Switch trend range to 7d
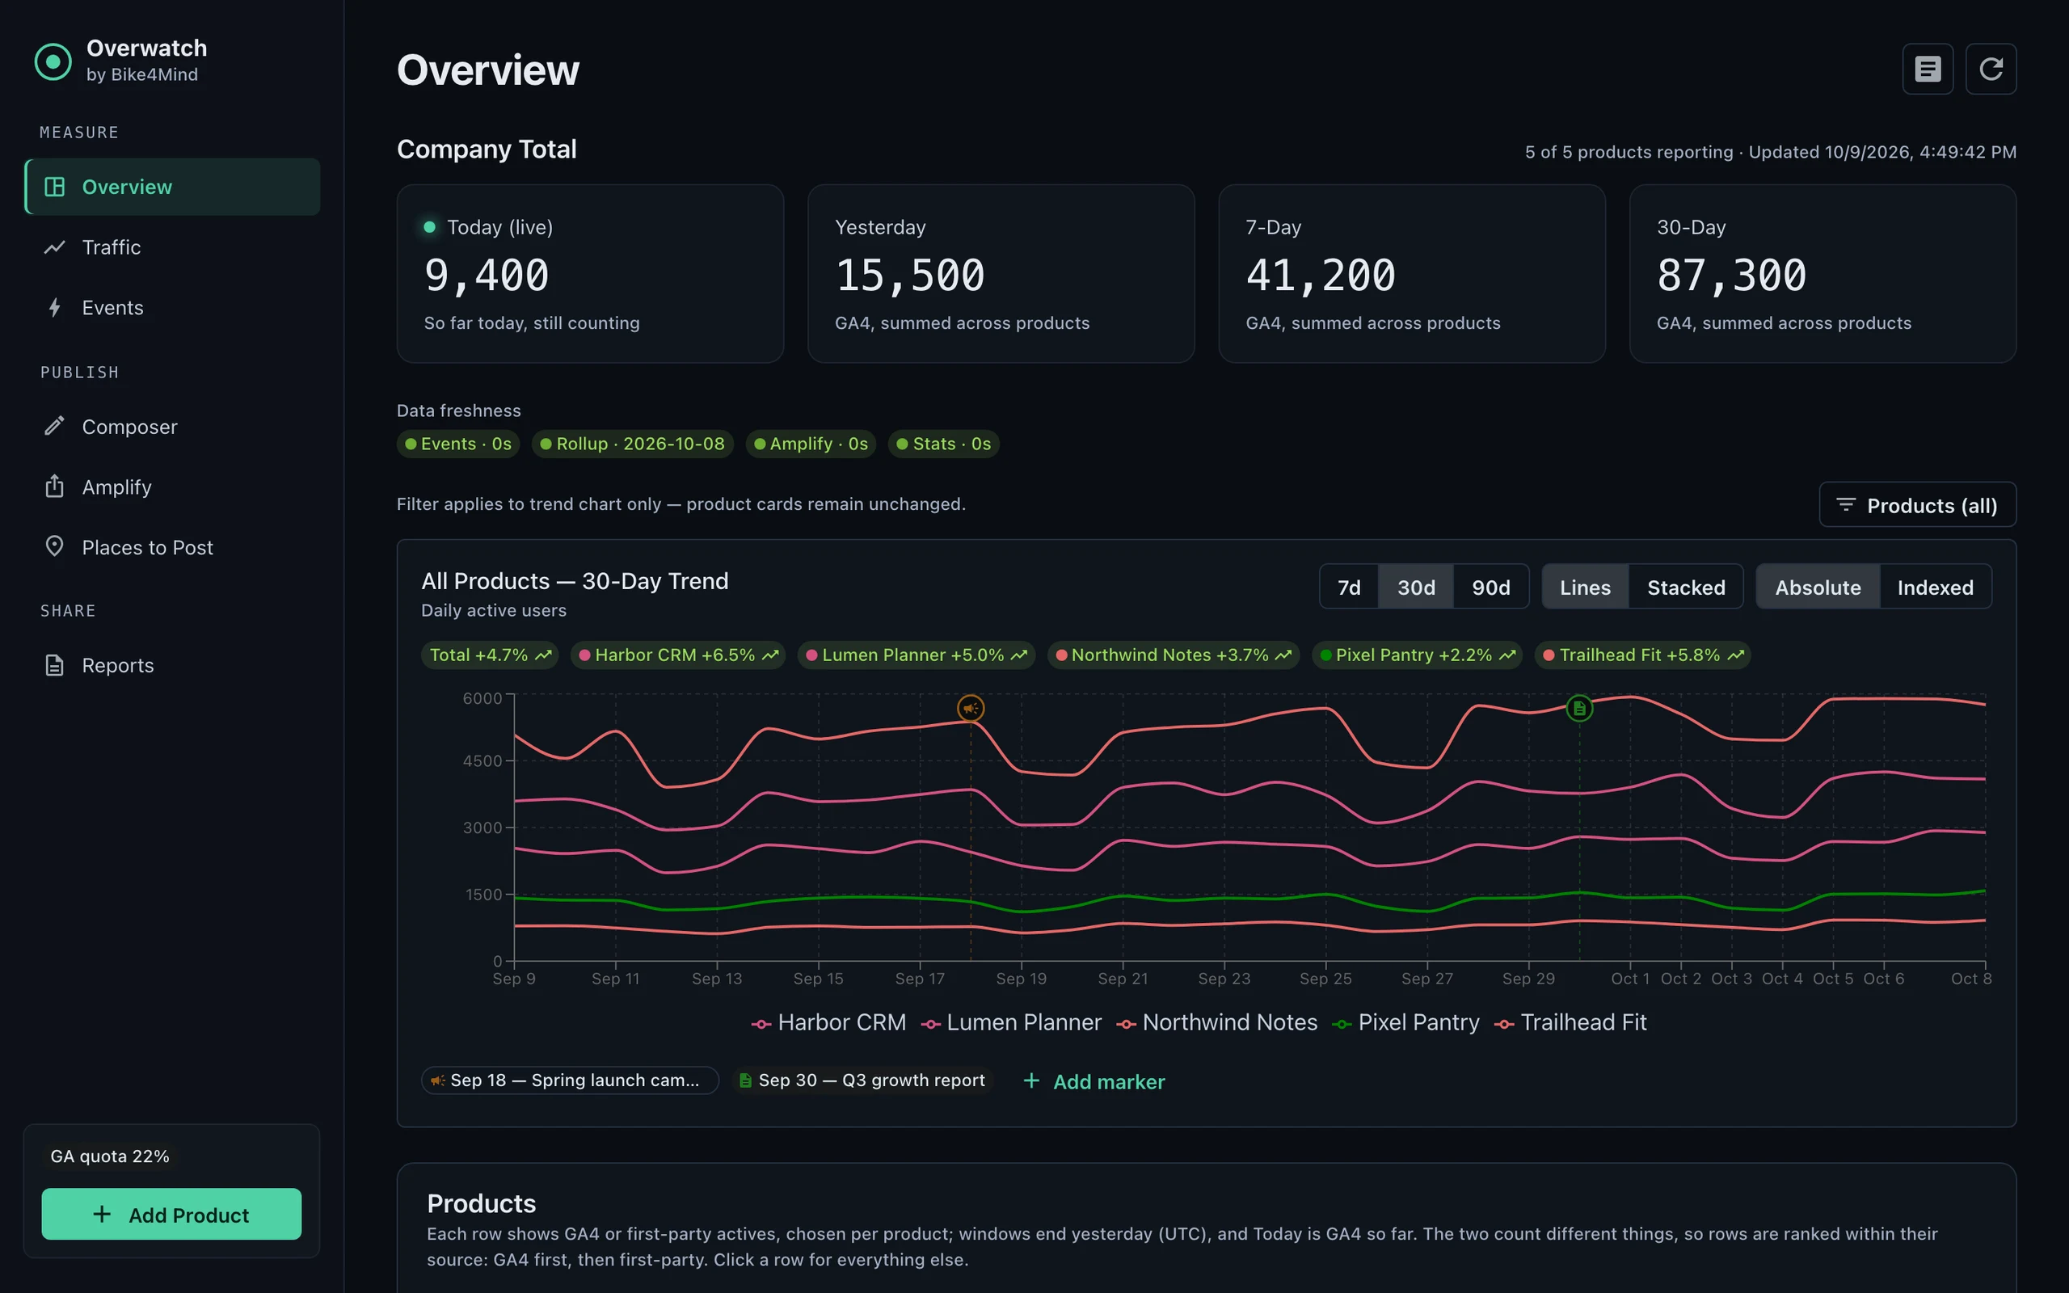This screenshot has height=1293, width=2069. tap(1349, 587)
